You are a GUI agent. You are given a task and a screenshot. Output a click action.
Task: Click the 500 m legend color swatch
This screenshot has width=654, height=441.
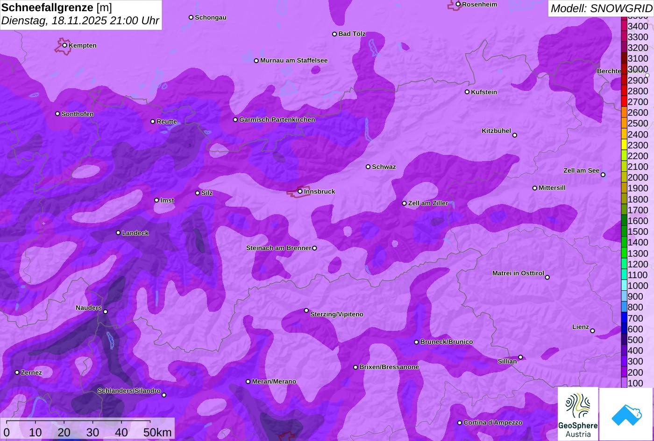[624, 339]
